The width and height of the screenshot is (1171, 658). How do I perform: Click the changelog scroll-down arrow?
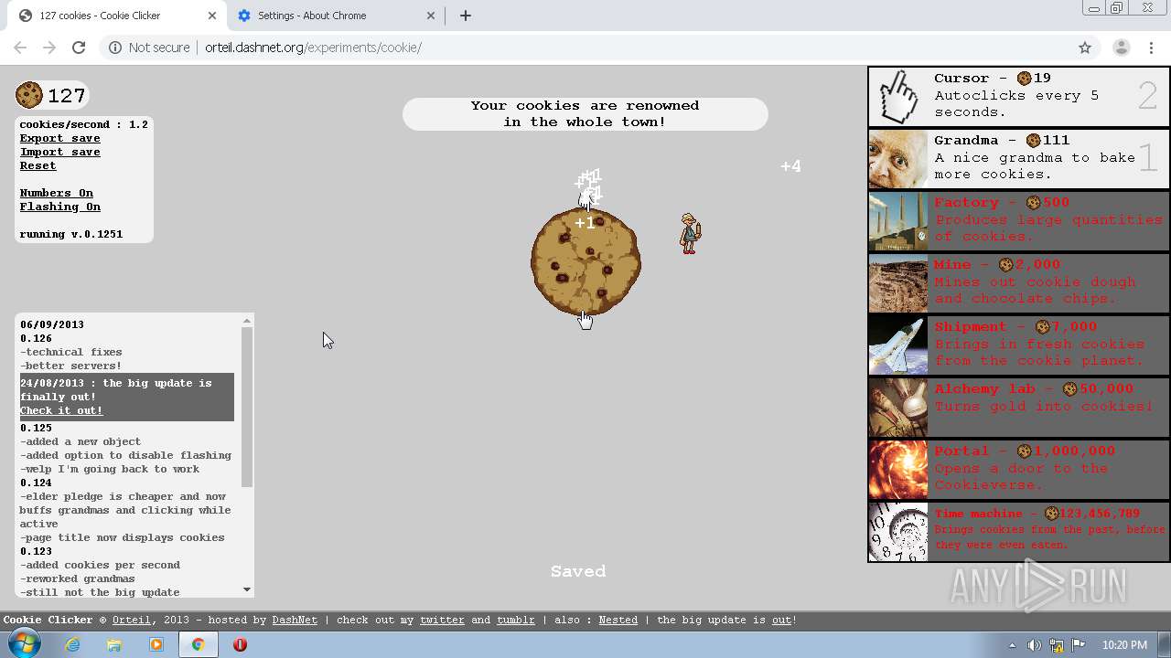247,589
